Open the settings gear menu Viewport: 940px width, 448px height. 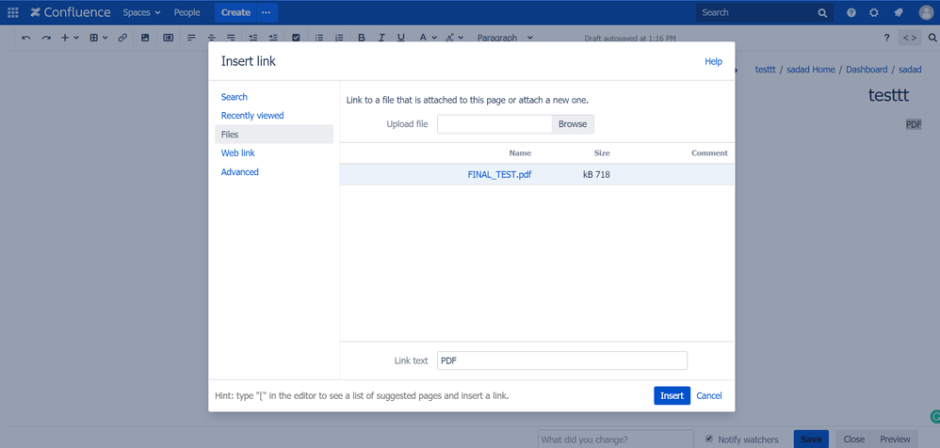click(x=874, y=12)
